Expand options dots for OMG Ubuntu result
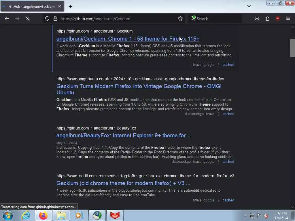 (218, 114)
